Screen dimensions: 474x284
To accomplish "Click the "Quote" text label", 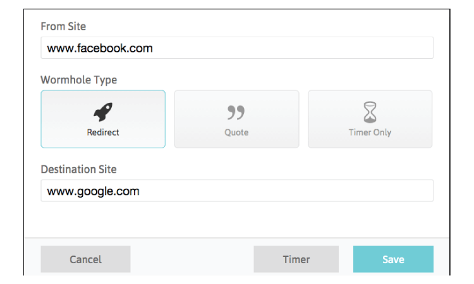I will [236, 133].
